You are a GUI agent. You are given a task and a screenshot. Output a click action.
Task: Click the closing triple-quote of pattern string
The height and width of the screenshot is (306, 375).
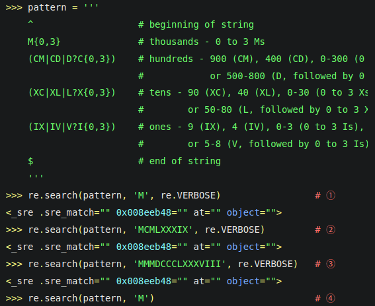tap(36, 177)
